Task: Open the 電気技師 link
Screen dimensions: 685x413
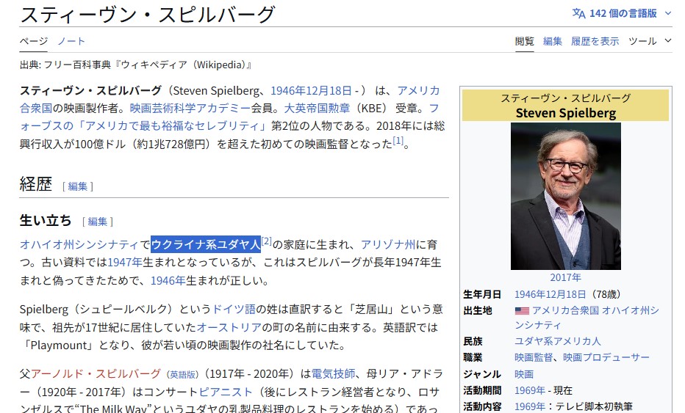Action: (333, 373)
